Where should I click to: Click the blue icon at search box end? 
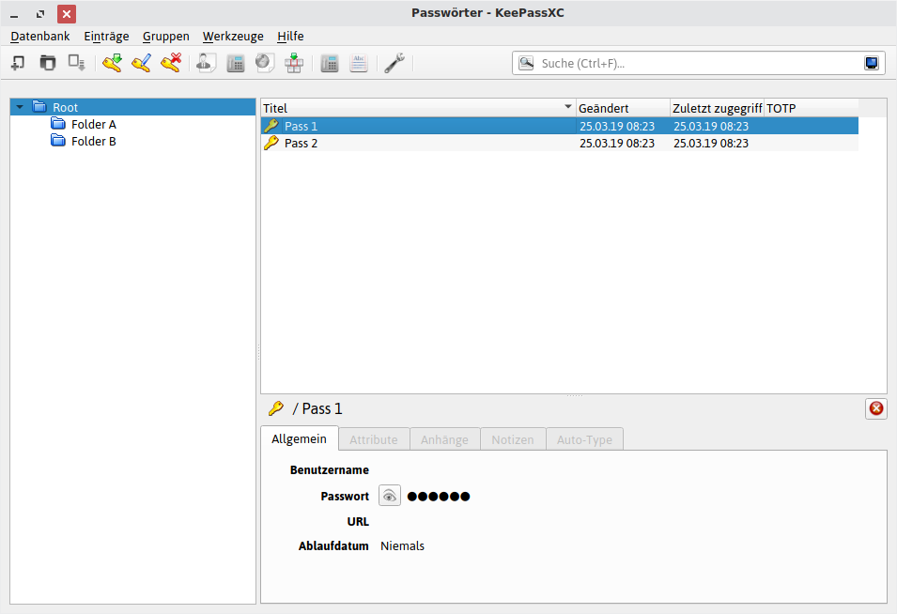(872, 63)
